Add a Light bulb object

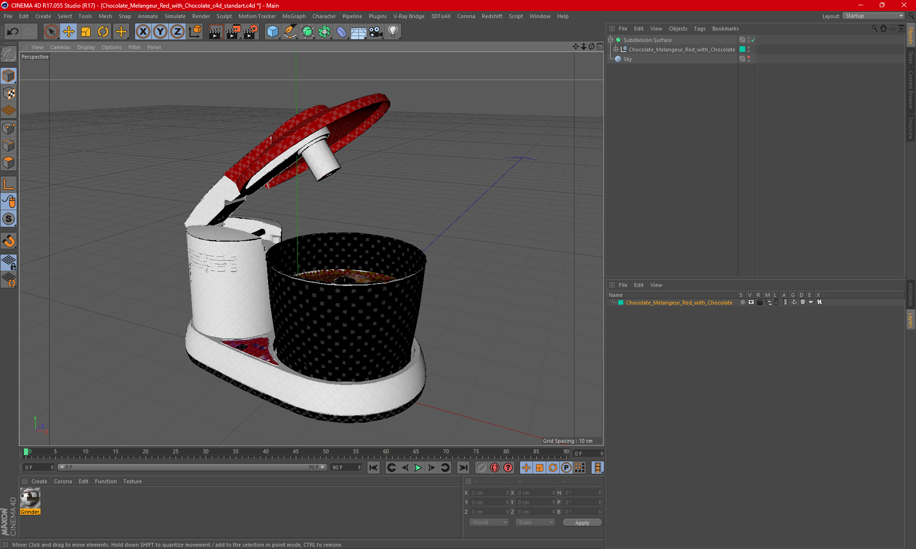393,32
